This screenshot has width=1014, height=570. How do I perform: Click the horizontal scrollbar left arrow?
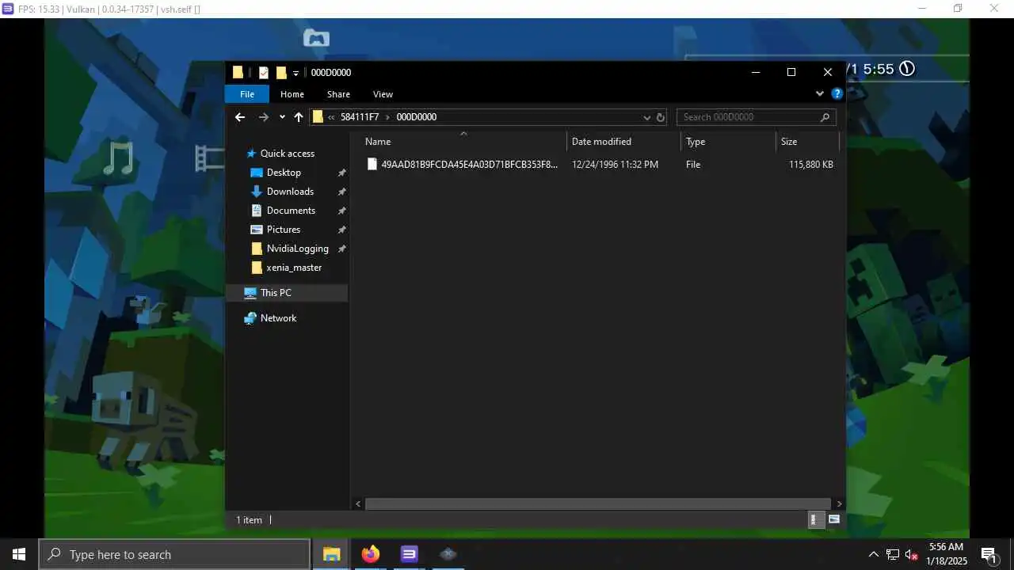click(358, 503)
